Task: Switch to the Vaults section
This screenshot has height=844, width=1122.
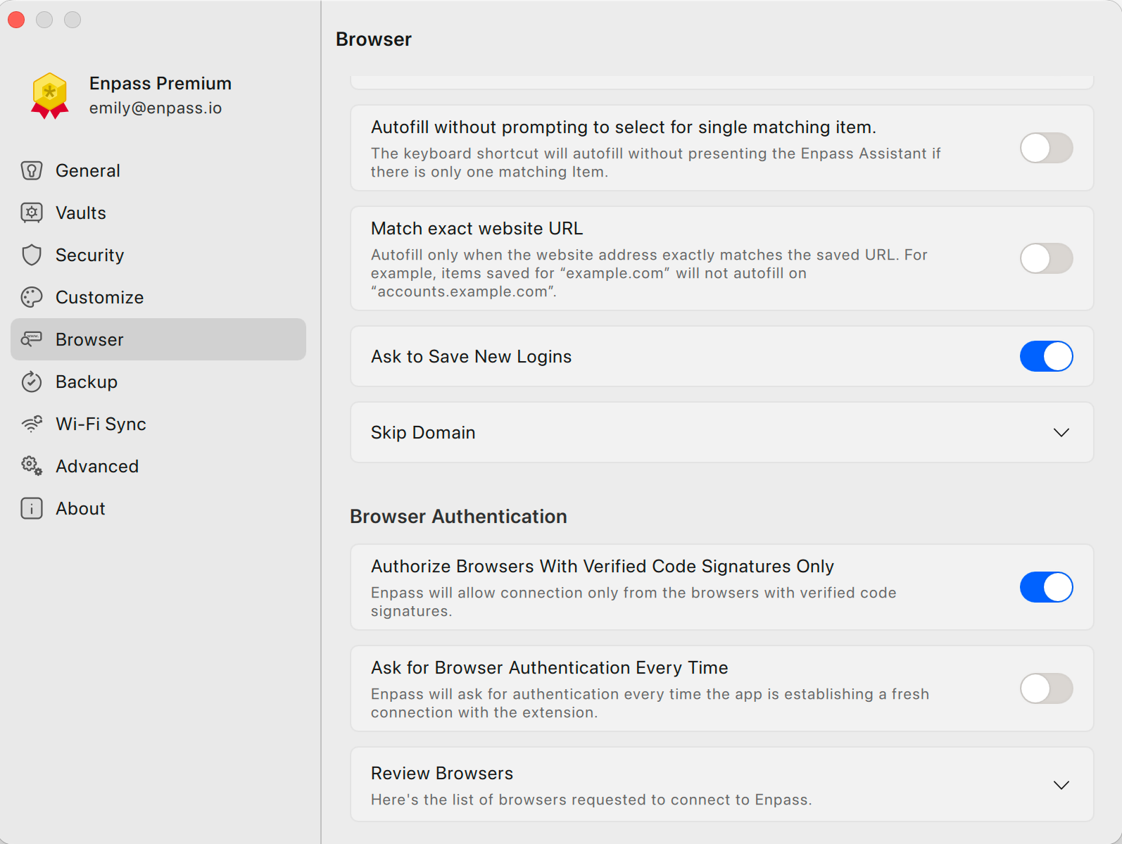Action: (158, 213)
